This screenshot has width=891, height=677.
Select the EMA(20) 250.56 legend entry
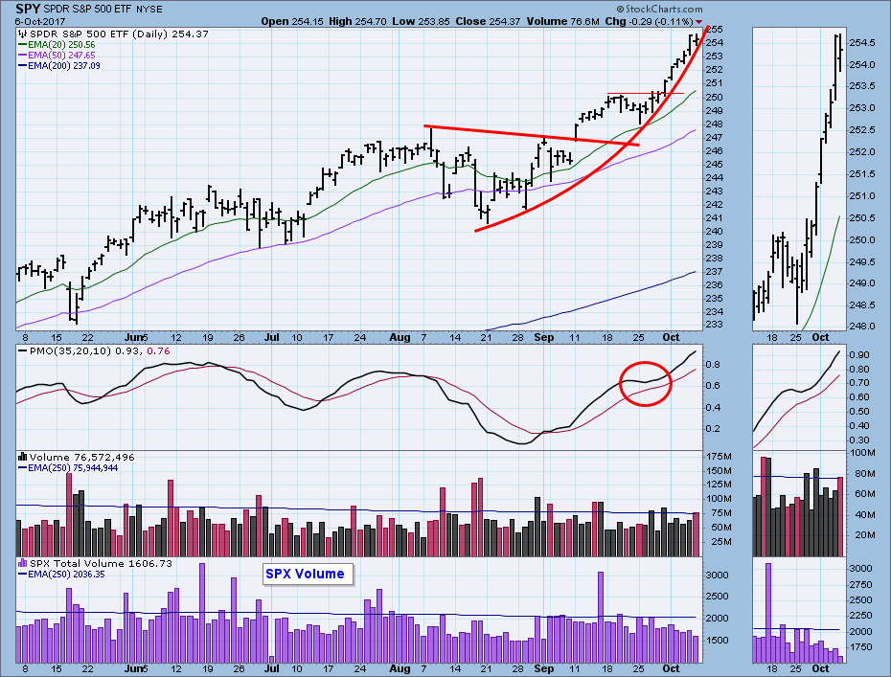click(57, 45)
